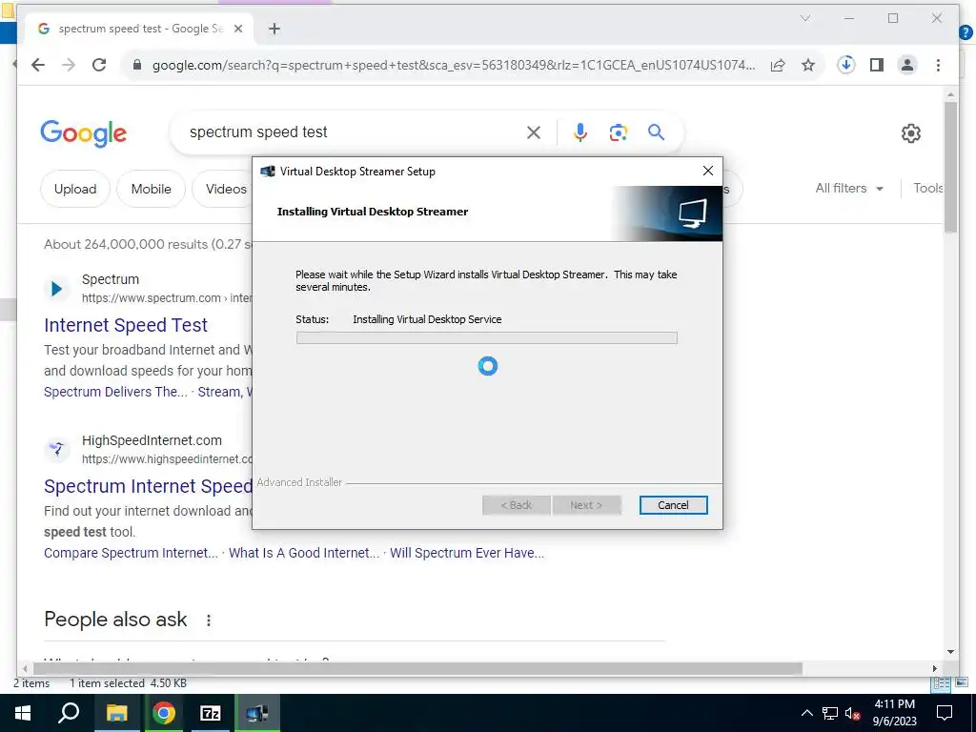976x732 pixels.
Task: Open the network tray icon
Action: 830,713
